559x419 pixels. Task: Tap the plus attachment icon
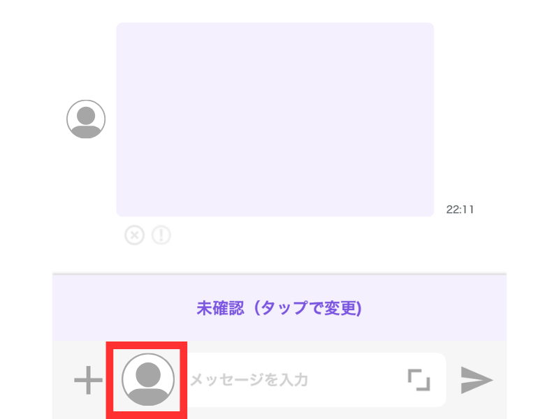(88, 380)
